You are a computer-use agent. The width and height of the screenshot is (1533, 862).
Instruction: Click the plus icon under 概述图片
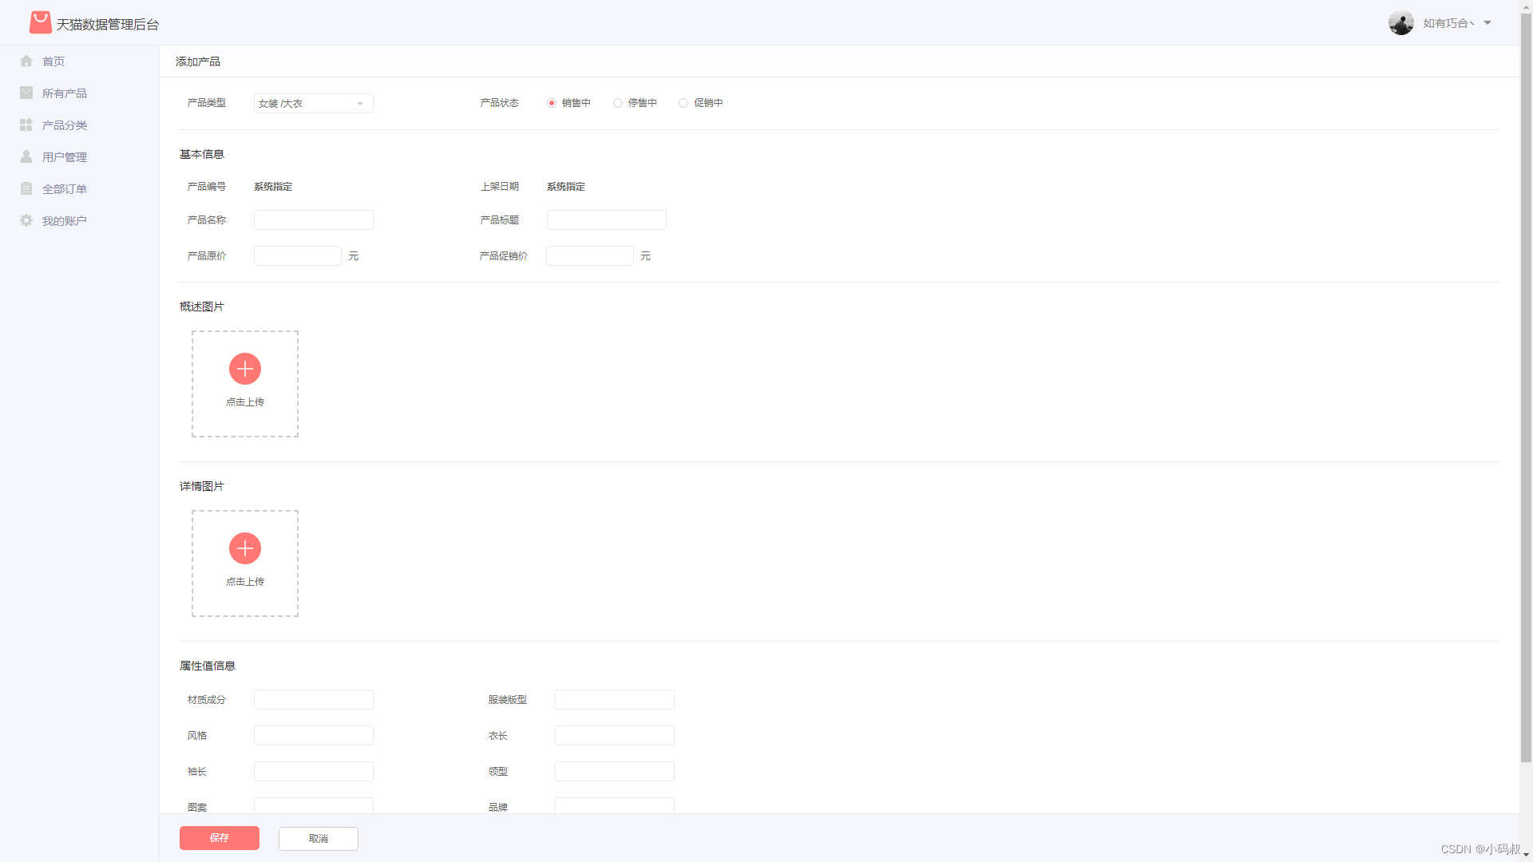(245, 369)
